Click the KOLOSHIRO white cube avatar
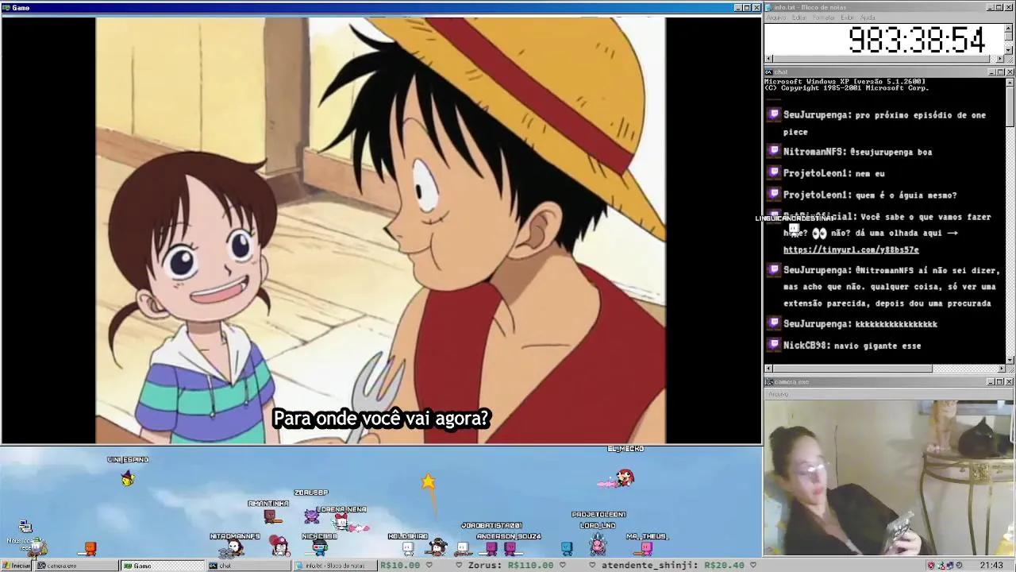The width and height of the screenshot is (1016, 572). pos(408,547)
